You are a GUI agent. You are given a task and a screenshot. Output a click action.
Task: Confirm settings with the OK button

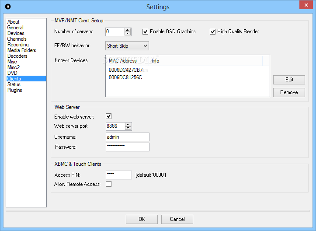pyautogui.click(x=142, y=219)
